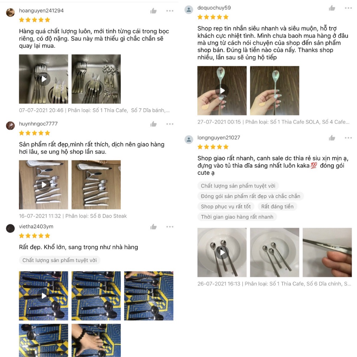Select 'Chất lượng sản phẩm tuyệt vời' tag under vietha2403ym
The width and height of the screenshot is (357, 357).
(x=59, y=260)
